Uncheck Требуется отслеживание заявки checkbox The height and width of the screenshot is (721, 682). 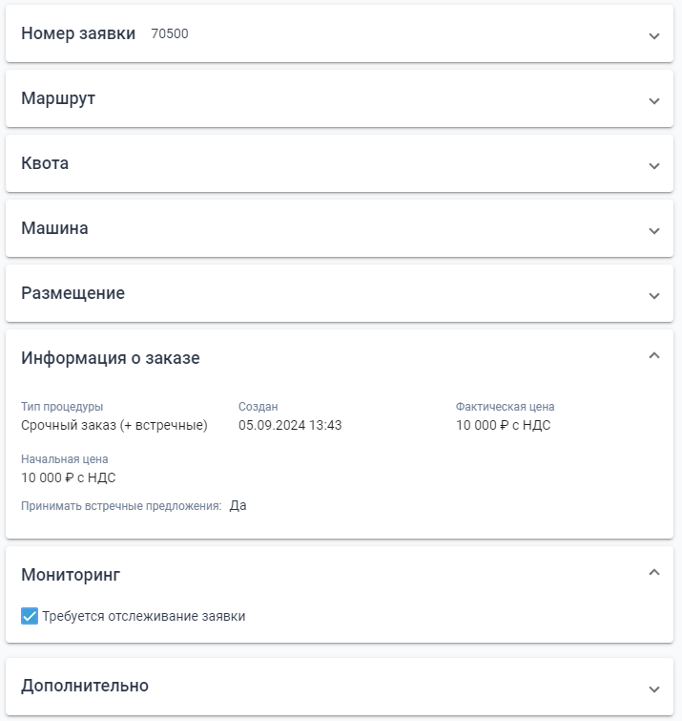coord(30,616)
